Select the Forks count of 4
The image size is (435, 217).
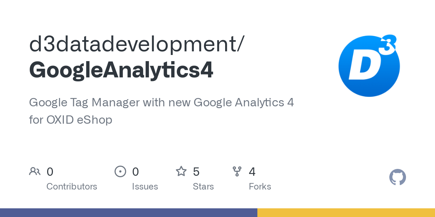[x=252, y=172]
